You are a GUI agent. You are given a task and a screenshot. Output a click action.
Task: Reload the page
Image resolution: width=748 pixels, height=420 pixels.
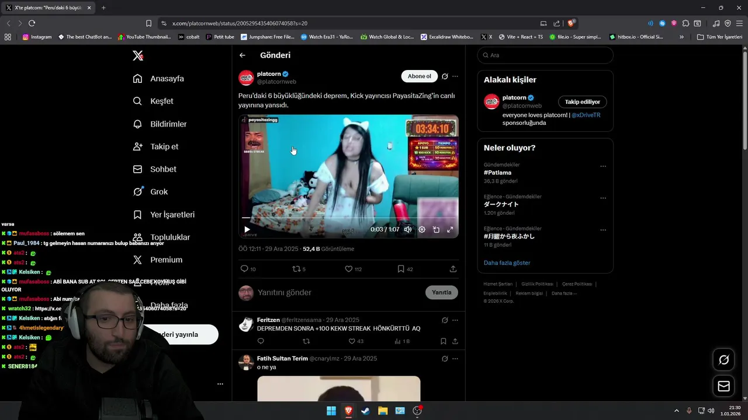tap(32, 23)
